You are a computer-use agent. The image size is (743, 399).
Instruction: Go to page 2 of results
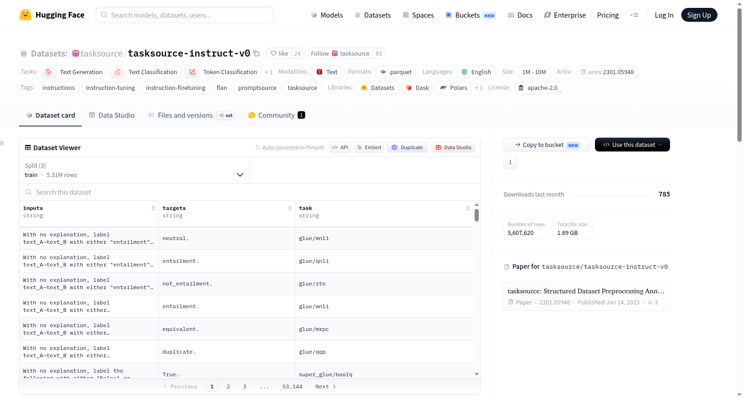(x=228, y=386)
